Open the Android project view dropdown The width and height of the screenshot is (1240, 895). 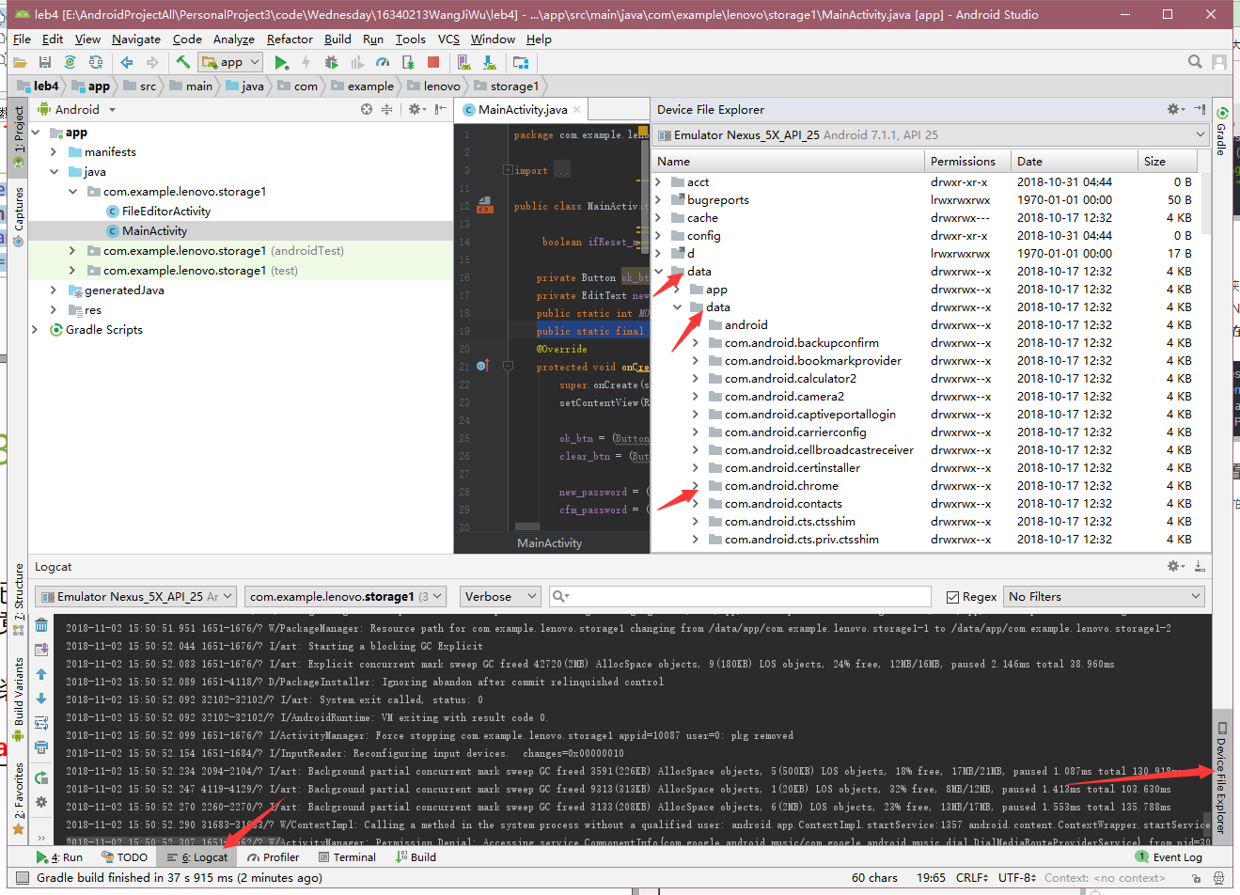click(x=77, y=109)
